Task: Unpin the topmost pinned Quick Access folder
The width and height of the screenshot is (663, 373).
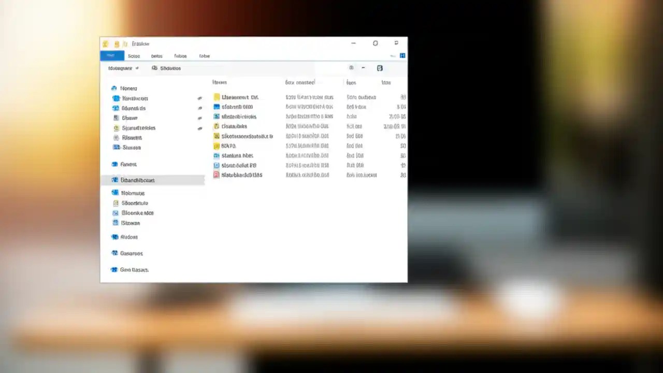Action: [x=199, y=98]
